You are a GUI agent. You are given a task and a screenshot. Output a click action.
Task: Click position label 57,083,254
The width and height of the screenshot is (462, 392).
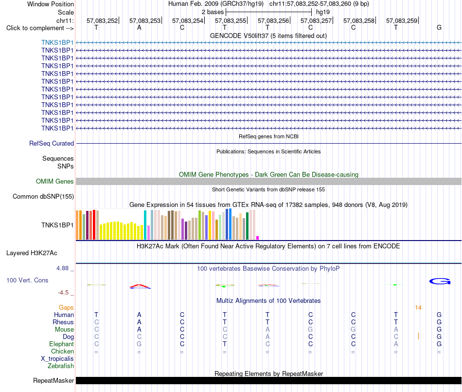(188, 20)
